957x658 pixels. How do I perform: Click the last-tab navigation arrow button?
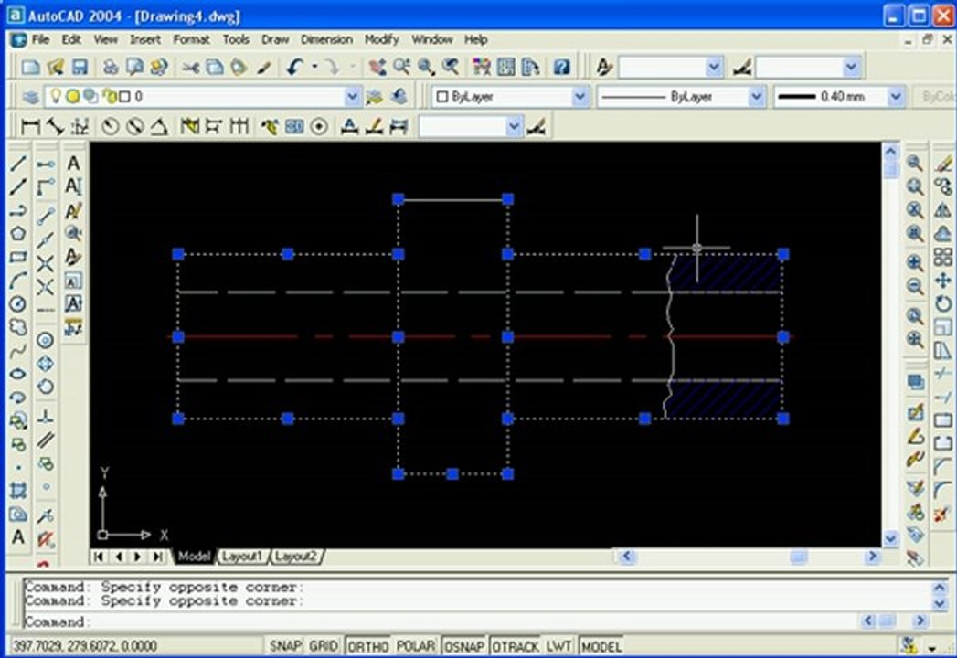(157, 556)
